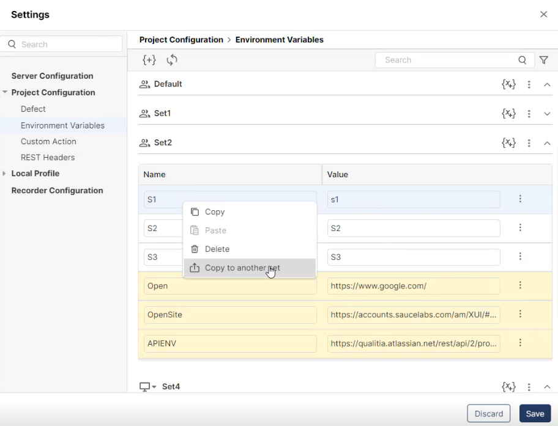The image size is (558, 426).
Task: Click the refresh icon in the toolbar
Action: (x=172, y=60)
